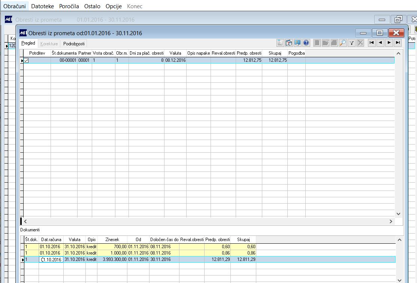Click the Predp. obresti header in top grid

click(249, 53)
